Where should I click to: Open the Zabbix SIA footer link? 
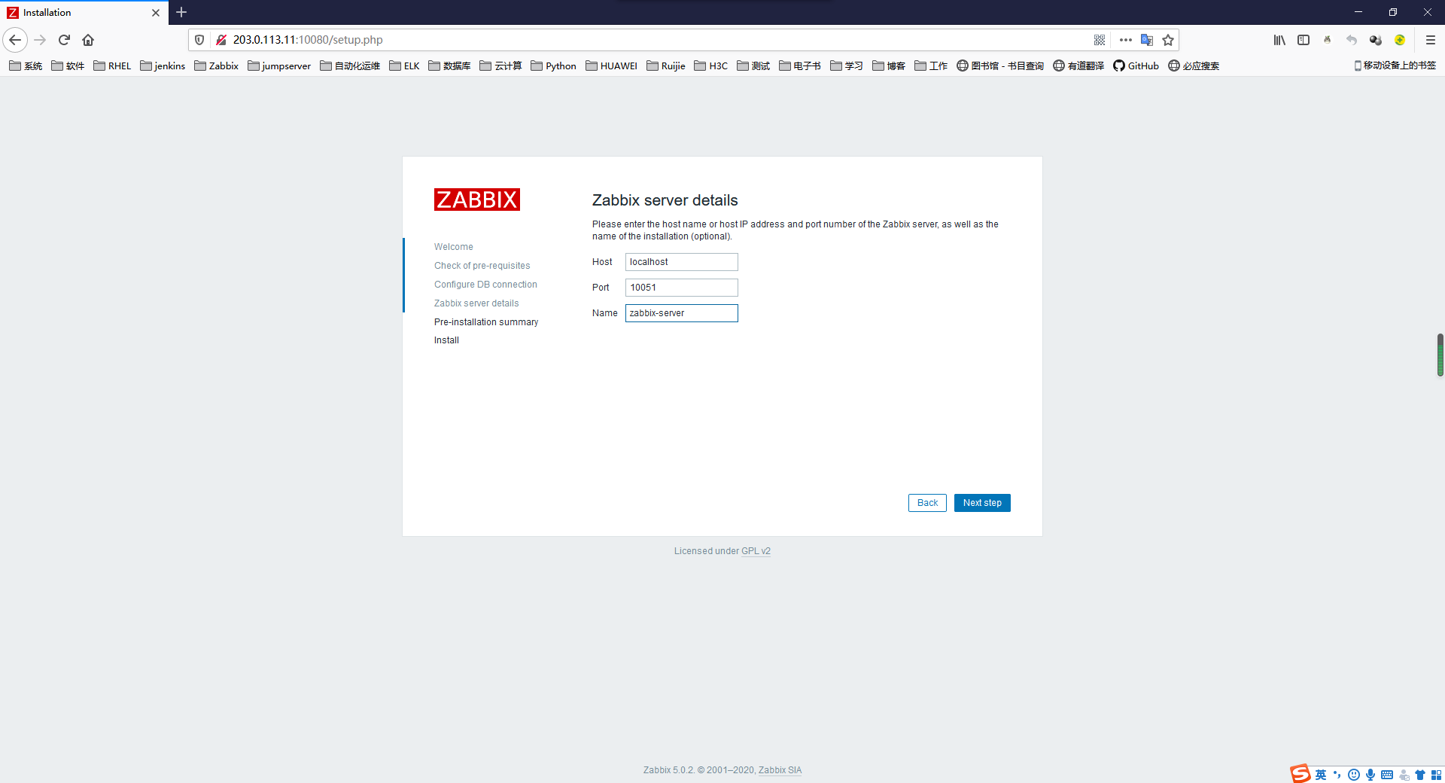780,770
